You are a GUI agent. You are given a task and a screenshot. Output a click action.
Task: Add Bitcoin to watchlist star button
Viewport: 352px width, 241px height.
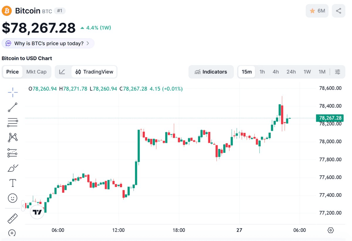tap(317, 11)
